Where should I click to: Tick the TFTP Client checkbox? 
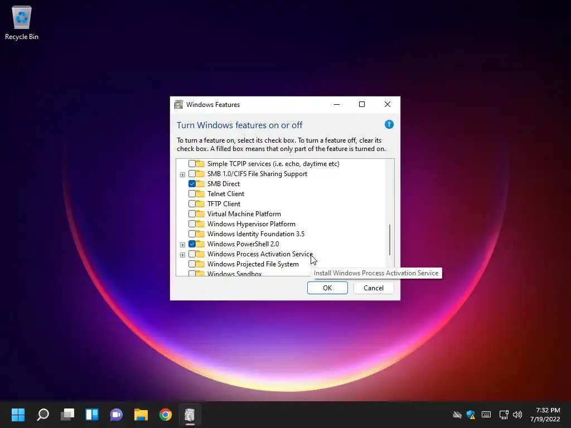point(192,204)
